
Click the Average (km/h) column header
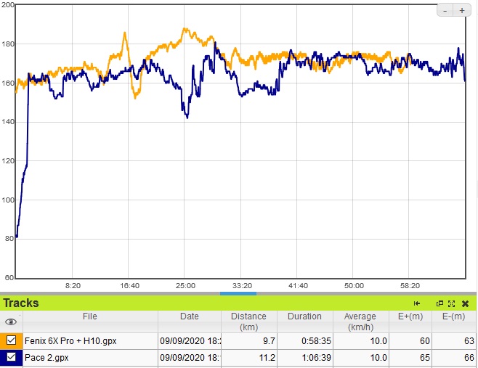click(x=360, y=321)
